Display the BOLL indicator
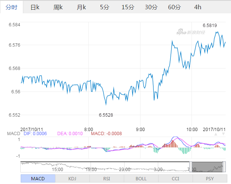The image size is (231, 184). (x=141, y=179)
